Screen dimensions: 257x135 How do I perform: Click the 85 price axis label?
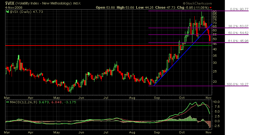[x=215, y=14]
